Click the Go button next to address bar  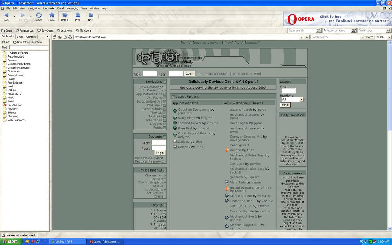[306, 37]
